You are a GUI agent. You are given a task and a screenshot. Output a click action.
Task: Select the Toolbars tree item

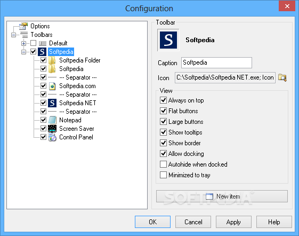(x=42, y=35)
